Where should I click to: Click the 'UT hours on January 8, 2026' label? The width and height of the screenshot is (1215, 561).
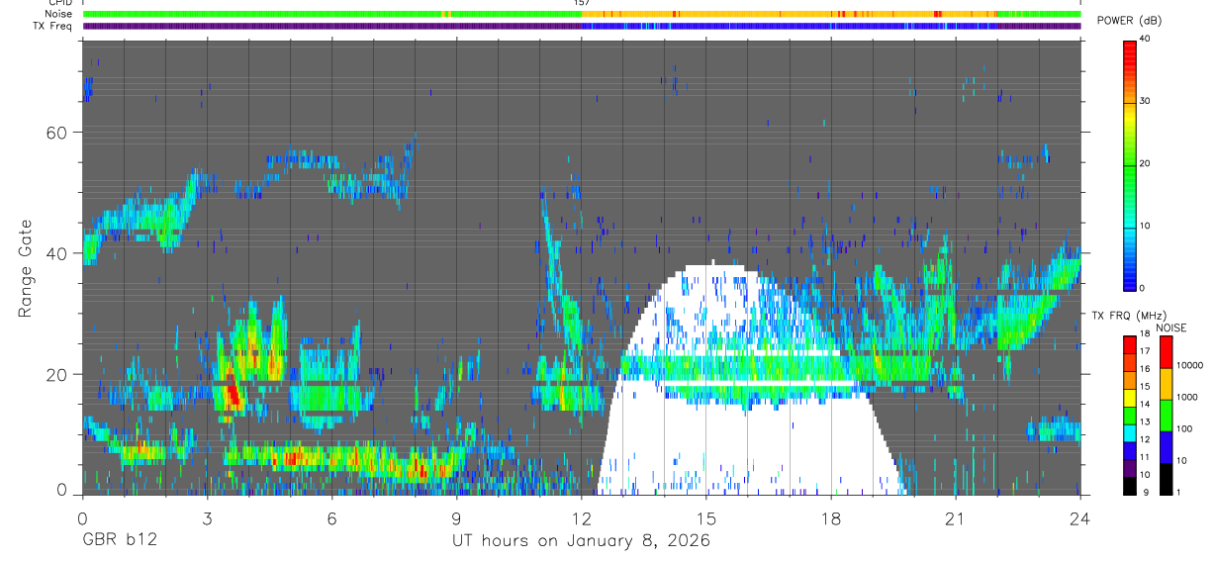point(581,541)
